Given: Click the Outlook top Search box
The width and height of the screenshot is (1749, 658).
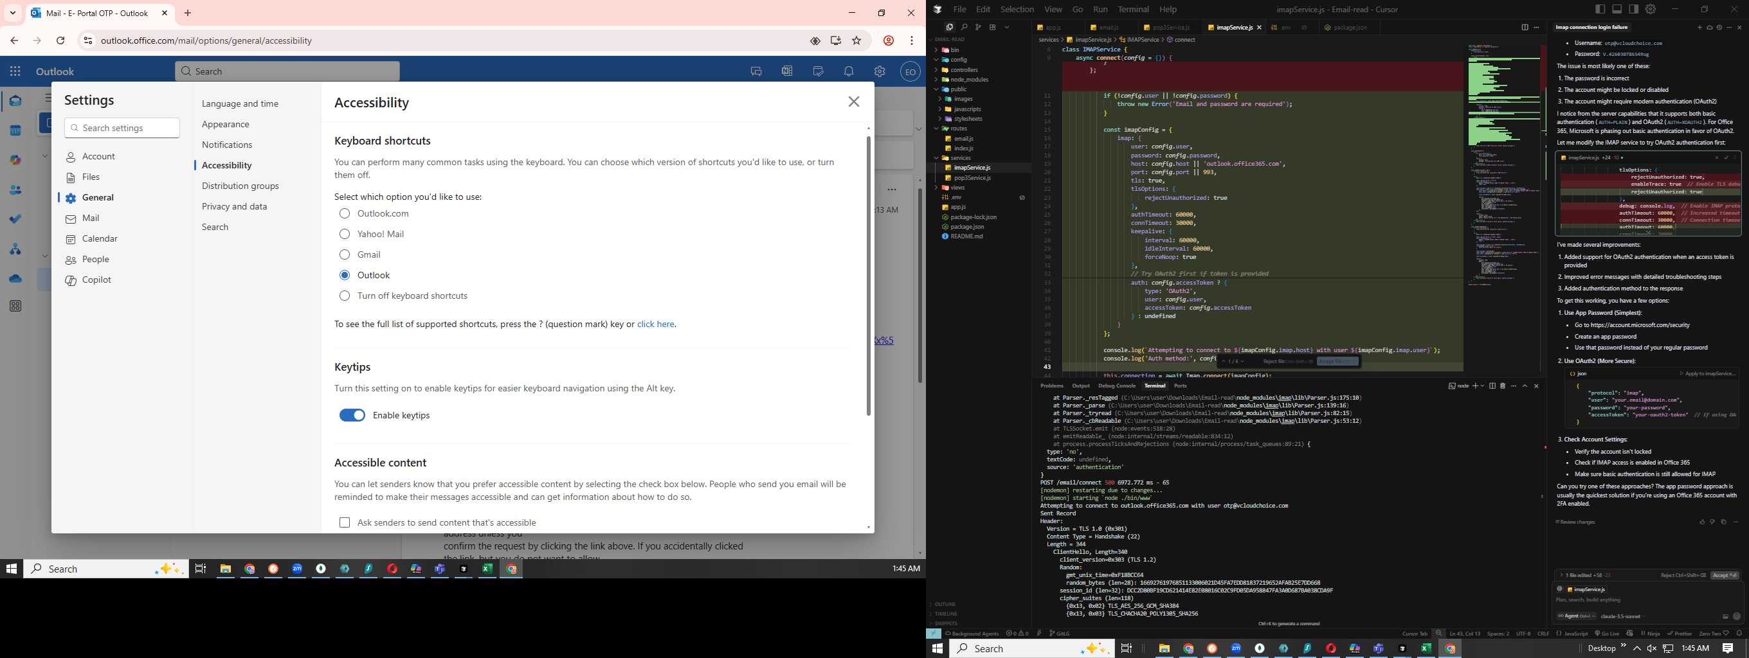Looking at the screenshot, I should click(287, 71).
